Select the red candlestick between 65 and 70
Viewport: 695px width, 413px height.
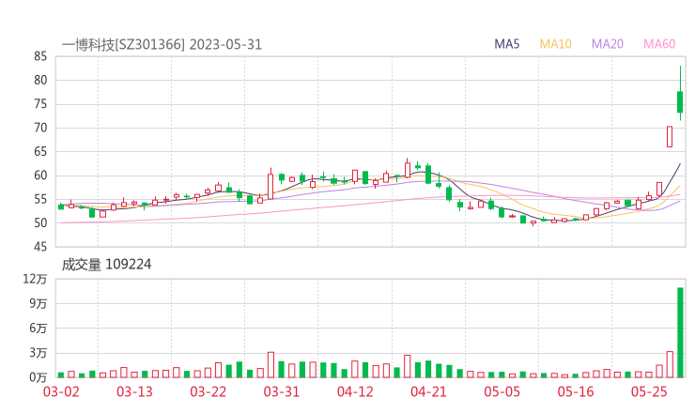670,136
